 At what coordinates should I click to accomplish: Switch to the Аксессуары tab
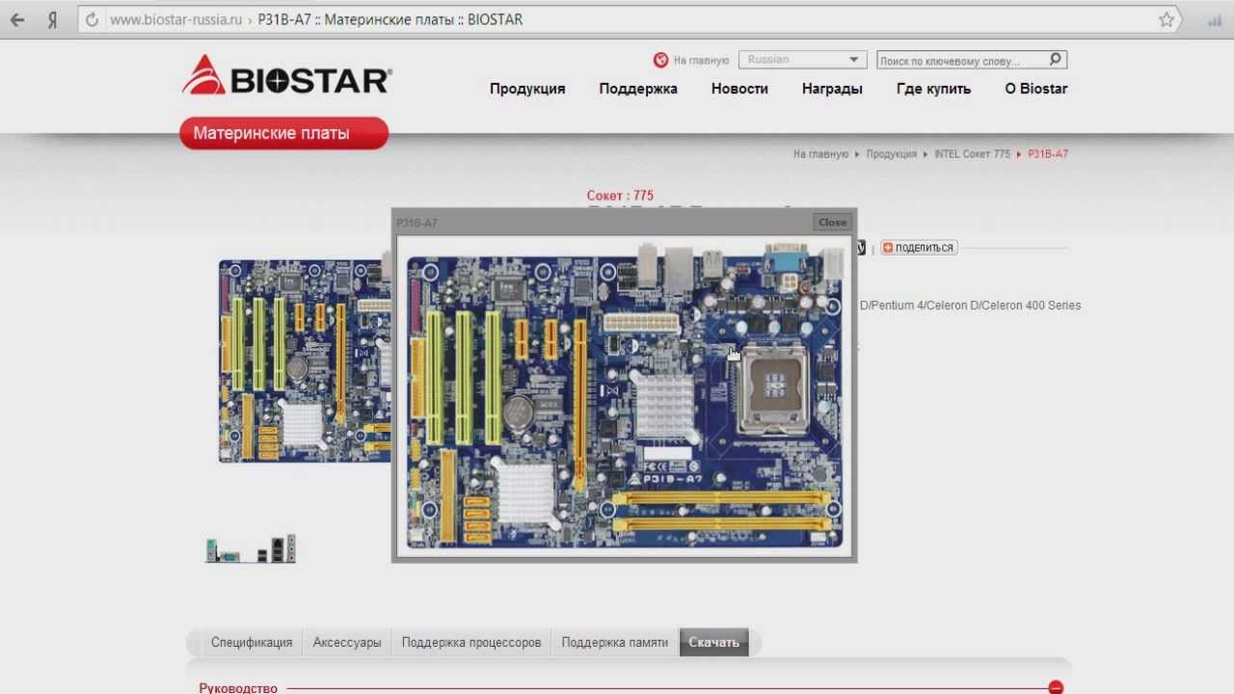pos(347,643)
